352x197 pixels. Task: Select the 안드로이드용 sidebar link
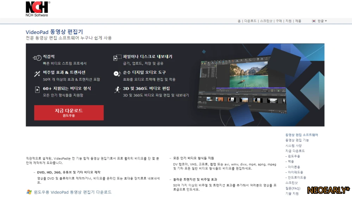click(297, 178)
